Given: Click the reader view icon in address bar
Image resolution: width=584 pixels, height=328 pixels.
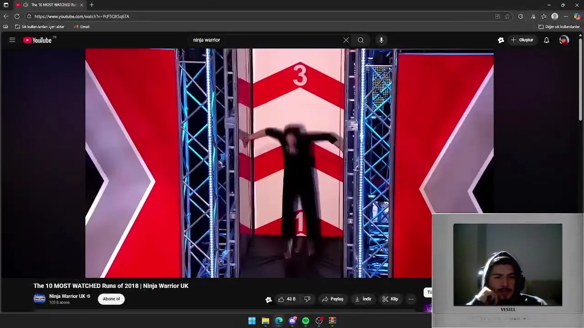Looking at the screenshot, I should (x=497, y=16).
